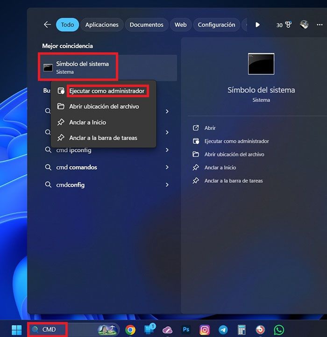Expand the first search suggestion chevron

(167, 111)
